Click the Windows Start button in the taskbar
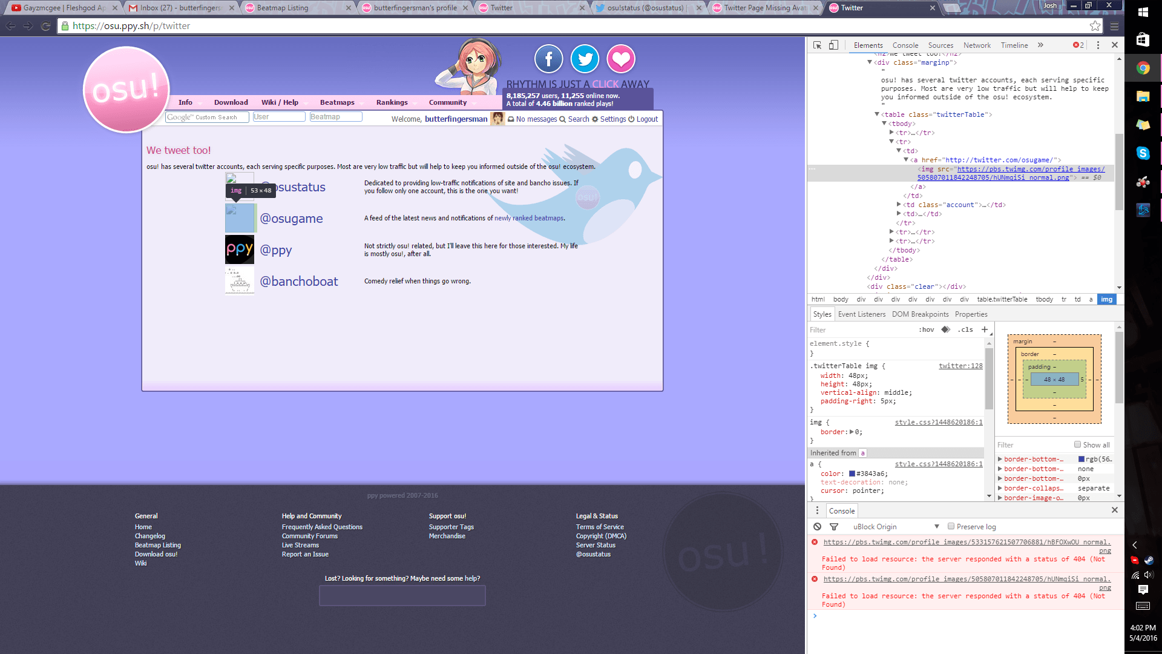 [1143, 12]
